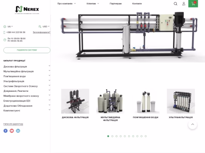
Task: Expand Електродеіонізація EDI chevron
Action: 50,100
